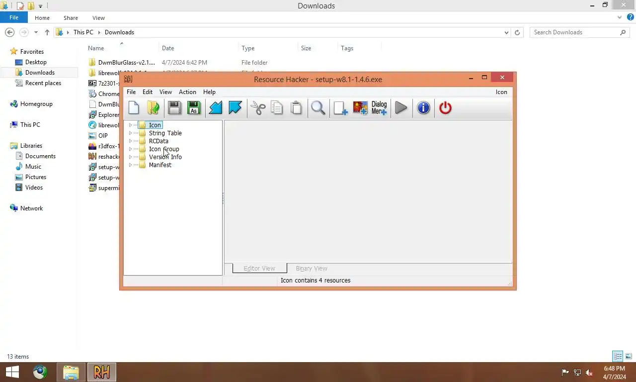Click the New blank page toolbar icon
Image resolution: width=636 pixels, height=382 pixels.
134,108
